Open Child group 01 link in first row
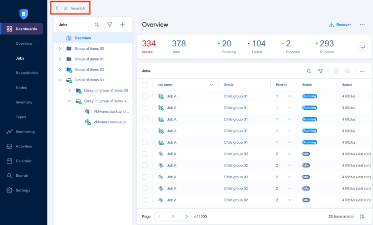 coord(235,96)
